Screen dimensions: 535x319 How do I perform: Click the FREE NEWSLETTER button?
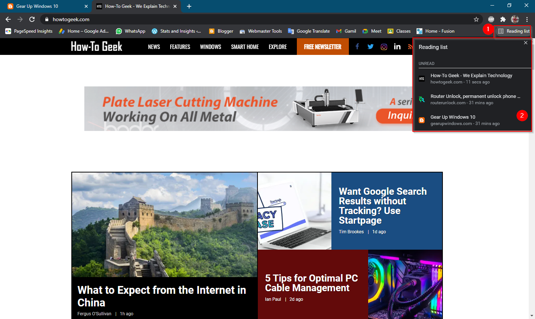click(x=322, y=47)
